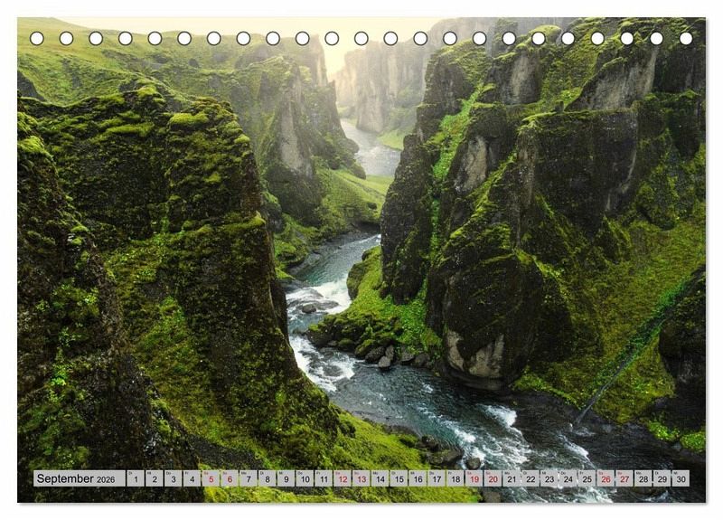
Task: Click red day 20 in the date strip
Action: (x=493, y=478)
